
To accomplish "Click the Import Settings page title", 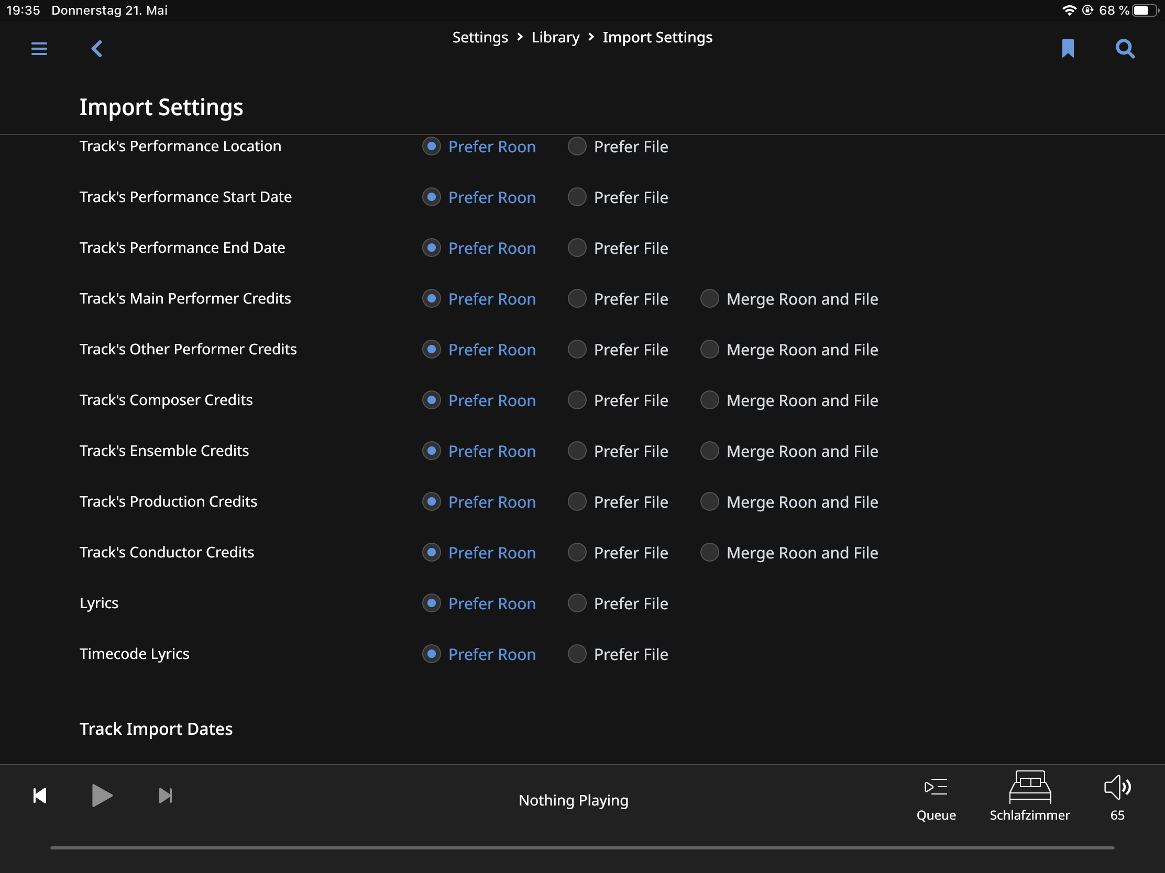I will (x=161, y=107).
